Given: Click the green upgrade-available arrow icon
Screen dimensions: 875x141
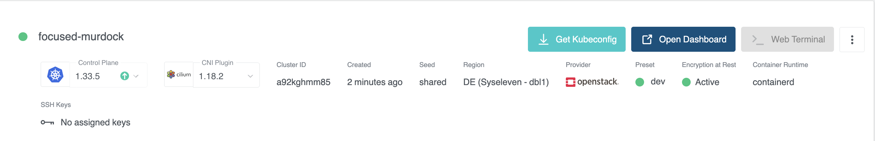Looking at the screenshot, I should (x=125, y=76).
